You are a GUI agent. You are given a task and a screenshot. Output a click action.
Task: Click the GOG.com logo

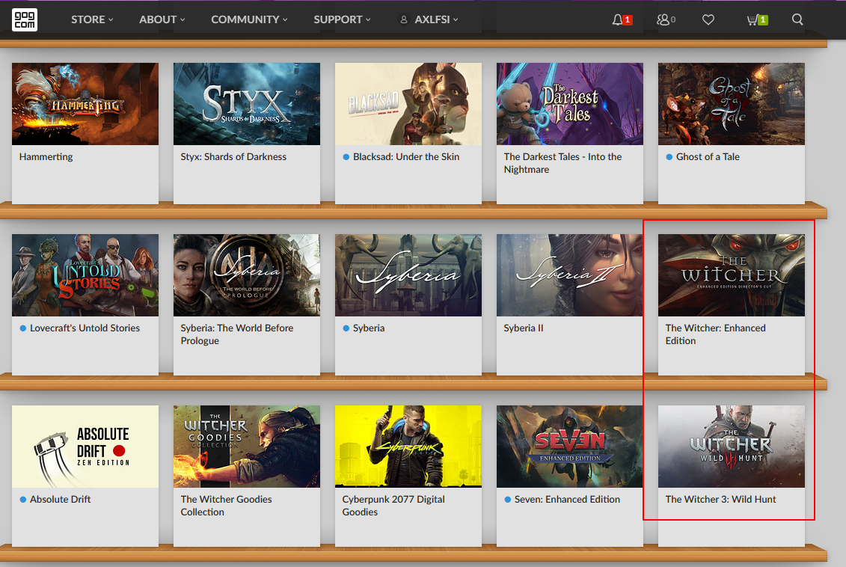[x=25, y=19]
